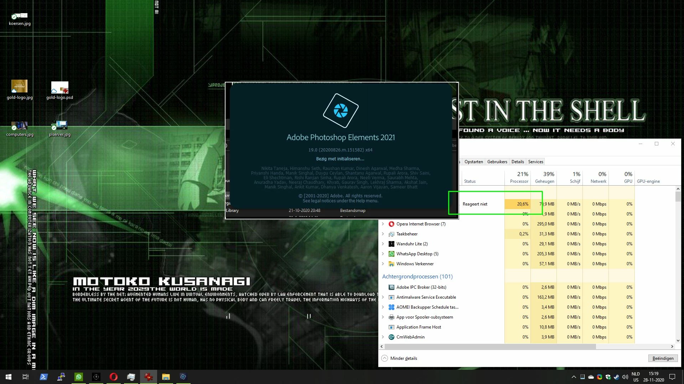Click the horizontal scrollbar in Task Manager
The height and width of the screenshot is (384, 684).
click(490, 346)
